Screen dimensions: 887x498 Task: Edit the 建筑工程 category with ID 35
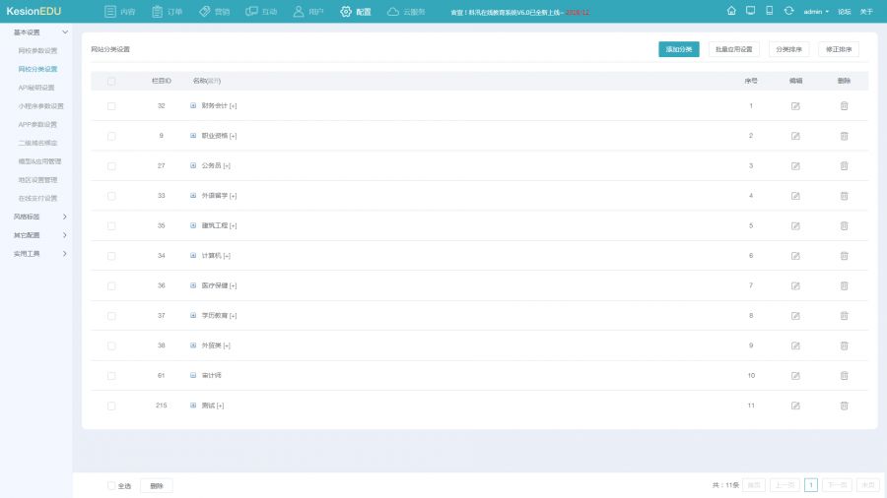click(x=795, y=225)
